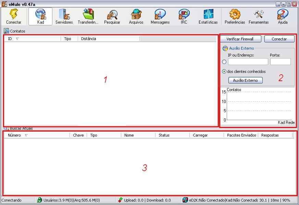Sort searches by Respostas column
The height and width of the screenshot is (205, 299).
pos(275,135)
